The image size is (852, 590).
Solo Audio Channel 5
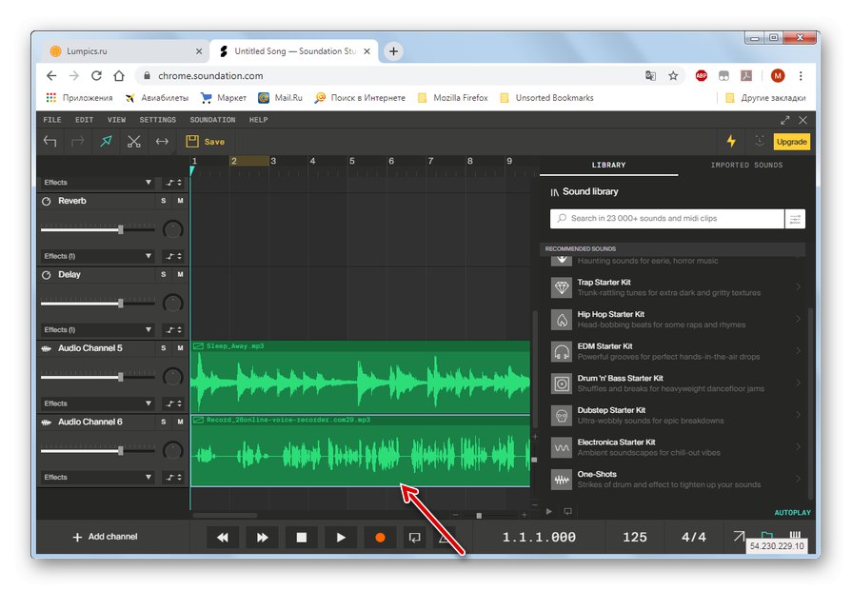coord(163,348)
